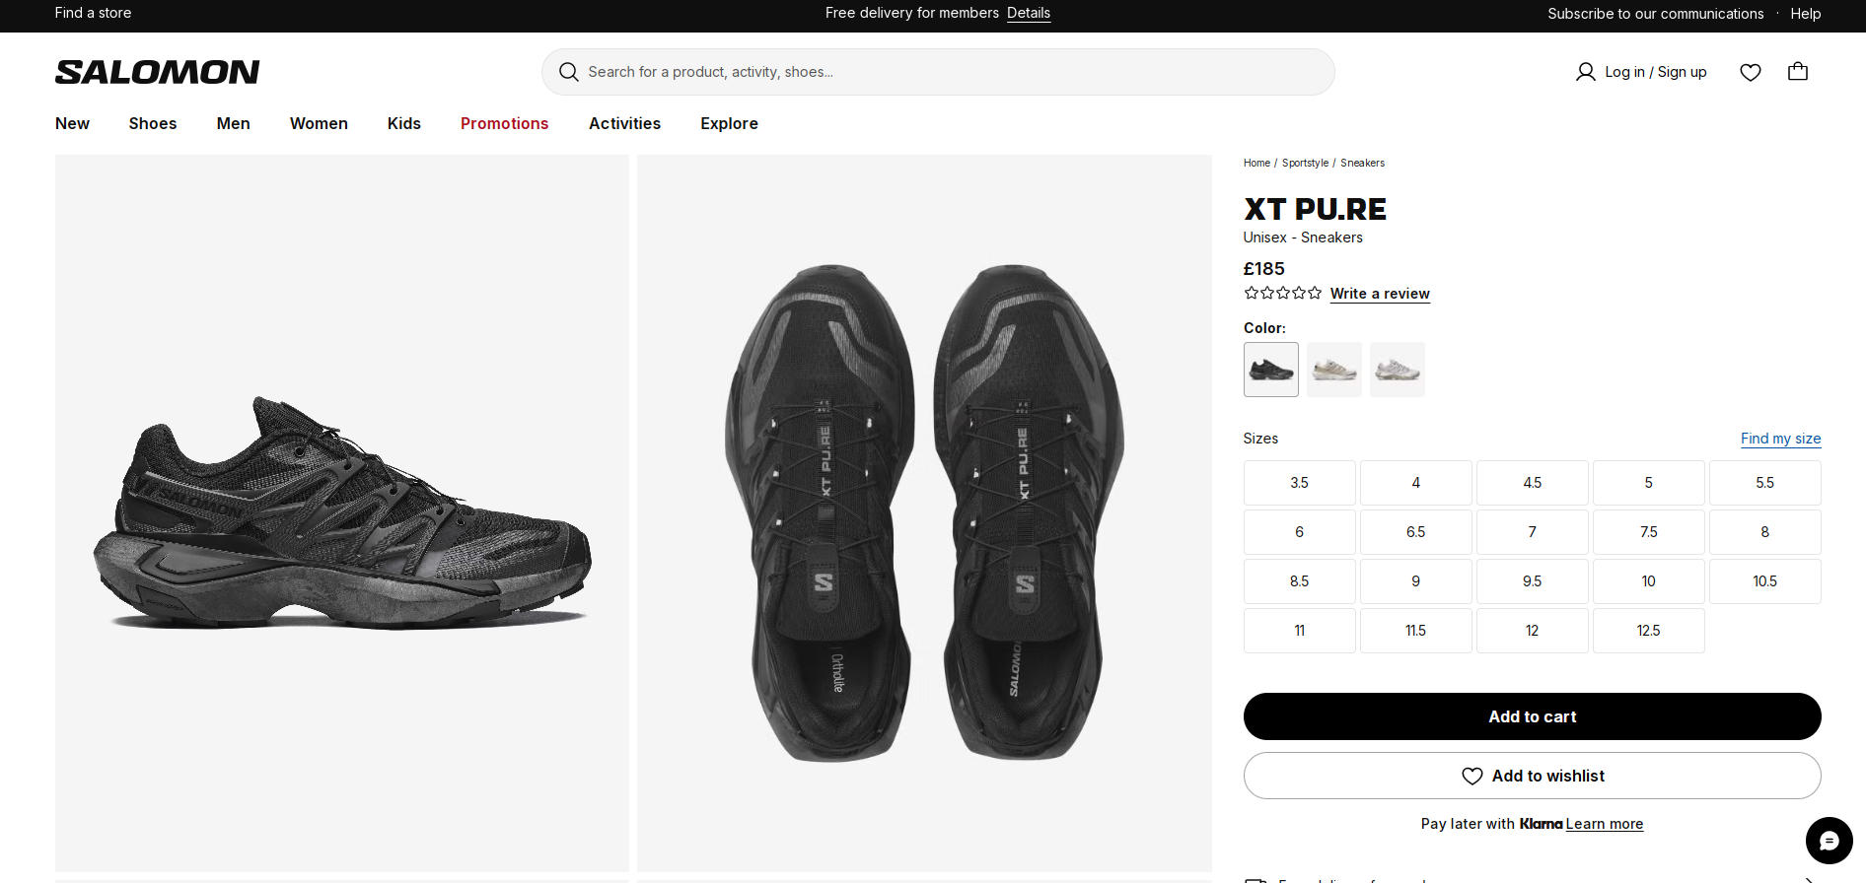Click the Salomon logo
Viewport: 1866px width, 883px height.
[x=158, y=72]
